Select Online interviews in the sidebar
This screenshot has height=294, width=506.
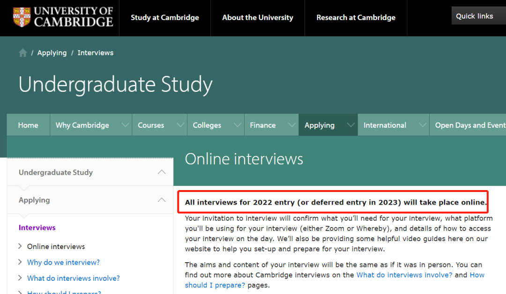56,246
